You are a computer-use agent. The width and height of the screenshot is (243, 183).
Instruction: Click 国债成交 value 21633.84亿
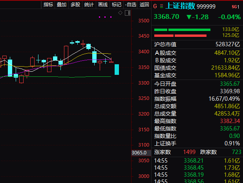click(x=225, y=68)
